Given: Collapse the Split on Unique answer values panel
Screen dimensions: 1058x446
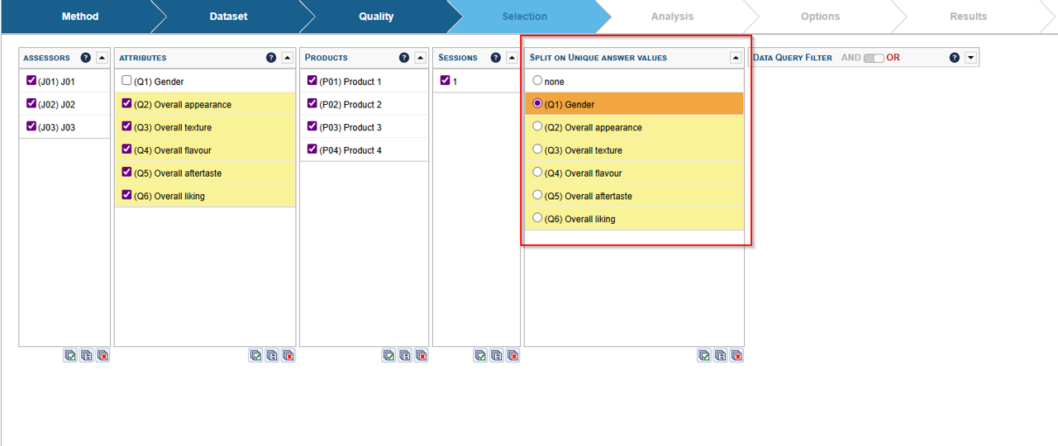Looking at the screenshot, I should point(736,58).
